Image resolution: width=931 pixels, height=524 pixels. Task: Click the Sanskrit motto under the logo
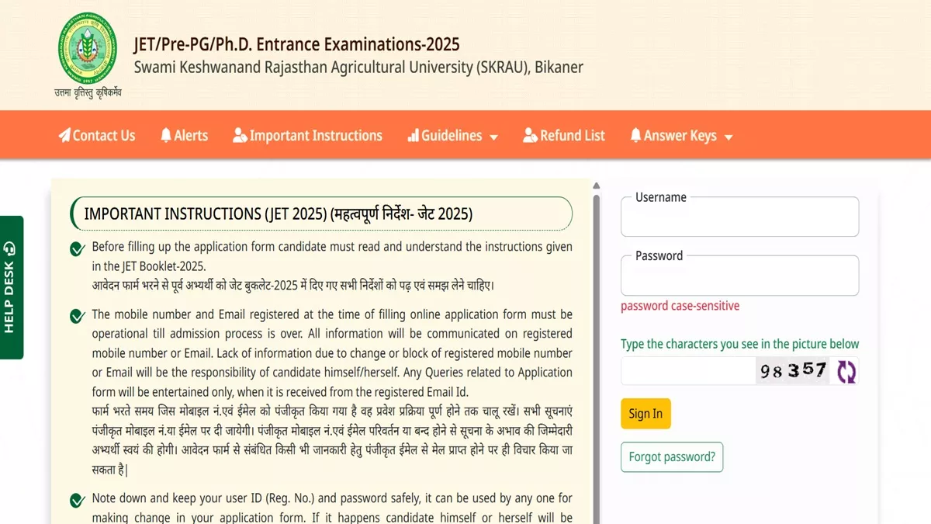[x=88, y=92]
